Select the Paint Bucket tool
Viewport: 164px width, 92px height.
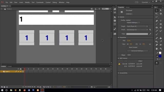coord(161,38)
